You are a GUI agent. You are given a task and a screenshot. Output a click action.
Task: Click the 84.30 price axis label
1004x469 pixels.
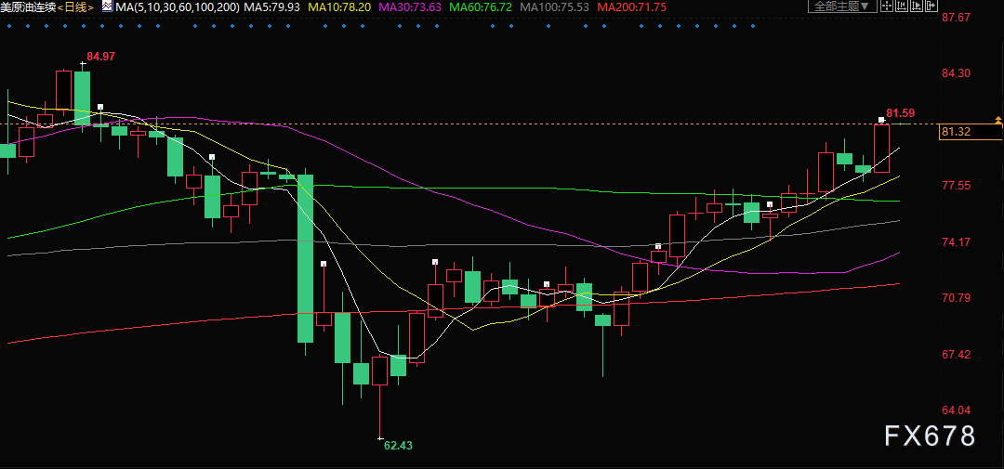956,73
